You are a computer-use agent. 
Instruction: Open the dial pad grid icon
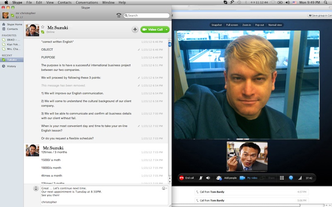pos(282,178)
